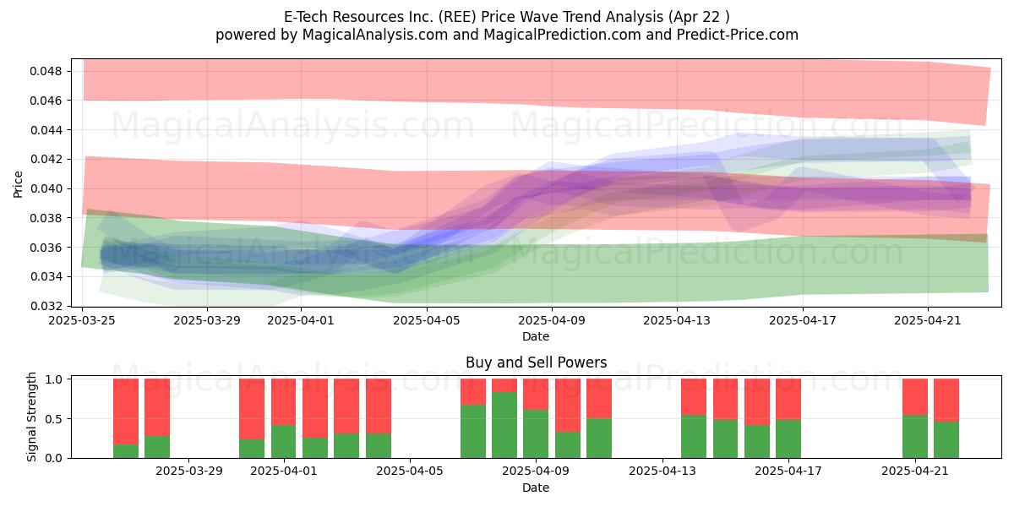Select the red segment of the April 17 bar

[788, 400]
